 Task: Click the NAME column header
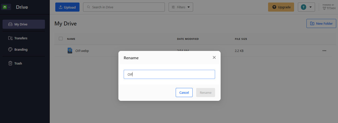coord(71,39)
